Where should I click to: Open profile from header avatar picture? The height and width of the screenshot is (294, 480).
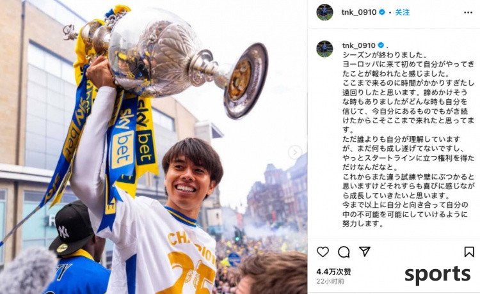click(324, 12)
